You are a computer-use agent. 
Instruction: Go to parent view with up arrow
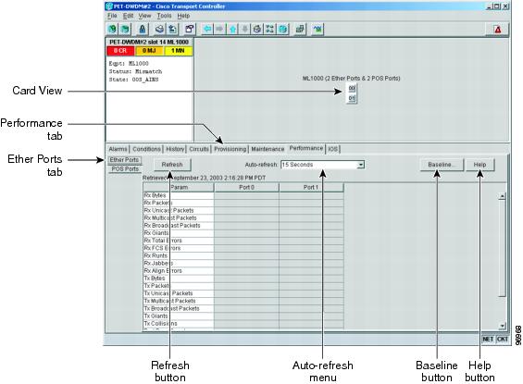[232, 30]
